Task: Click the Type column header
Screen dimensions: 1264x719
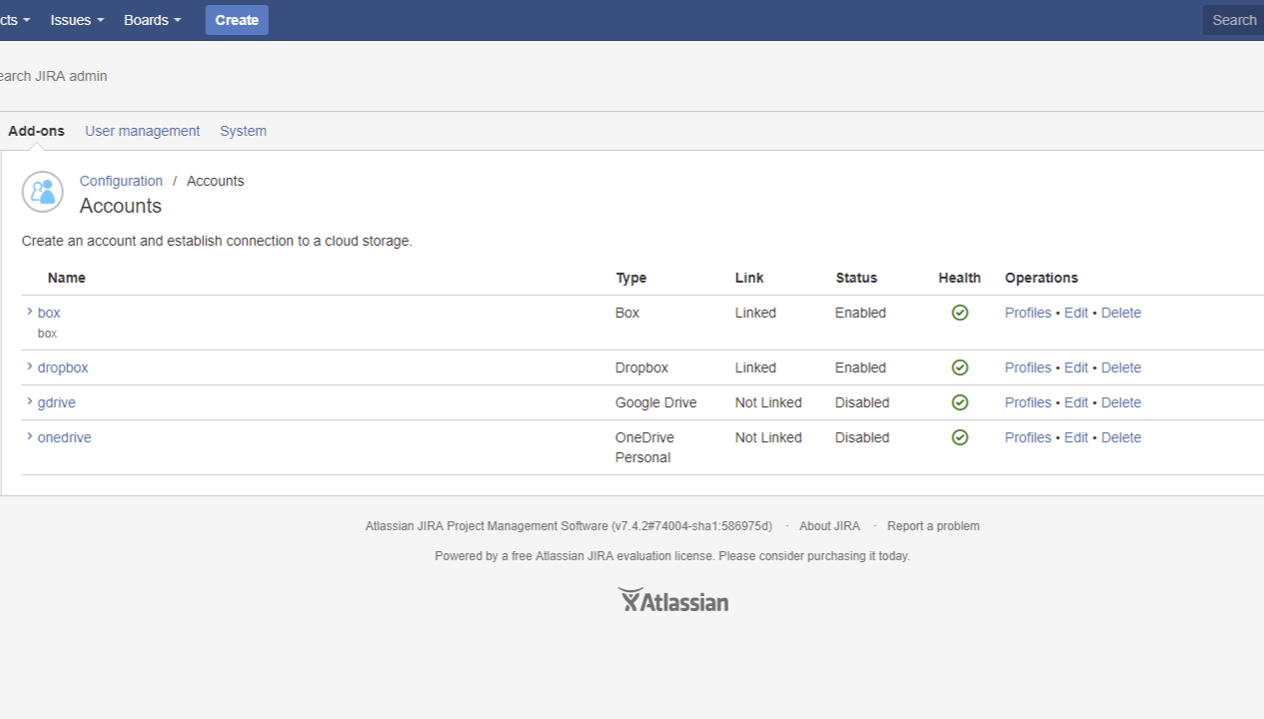Action: (632, 278)
